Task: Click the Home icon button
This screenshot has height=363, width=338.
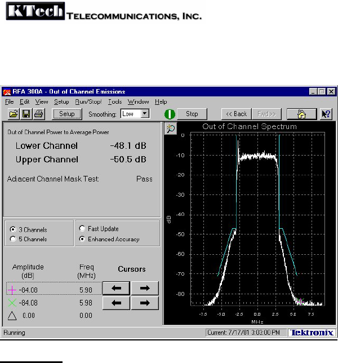Action: [301, 114]
